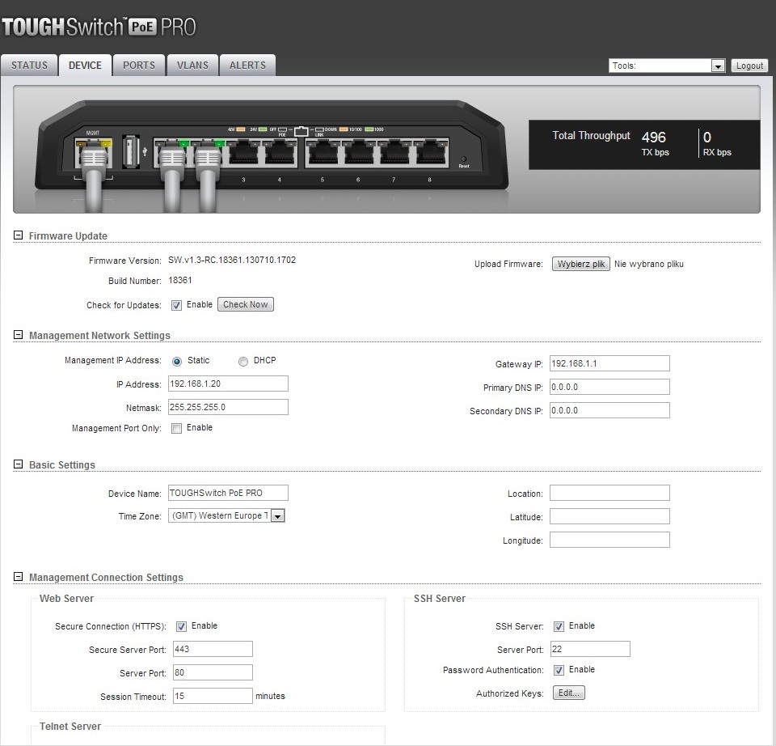Click the Longitude field
The image size is (776, 746).
point(609,540)
